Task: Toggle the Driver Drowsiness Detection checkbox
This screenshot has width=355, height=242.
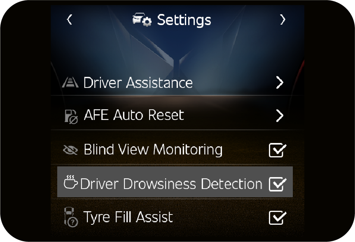Action: 278,184
